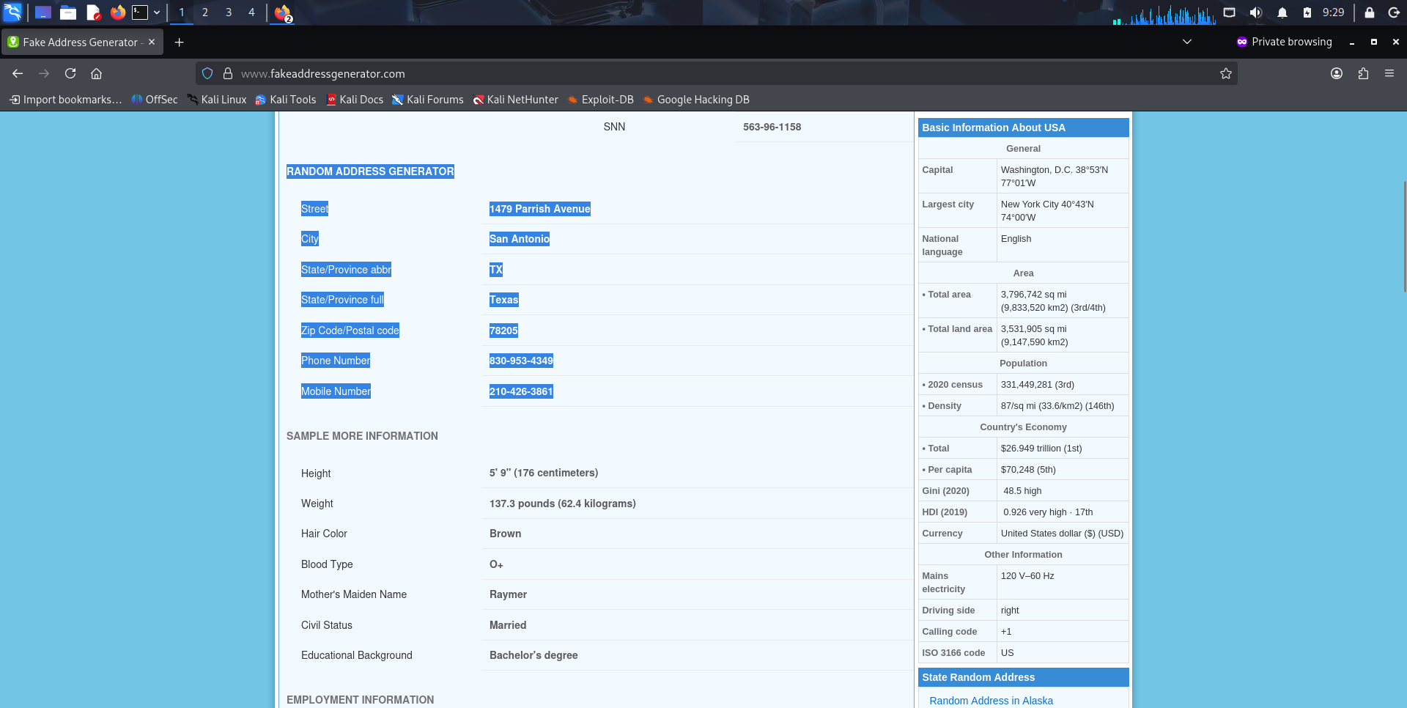Go to the Firefox home page
Image resolution: width=1407 pixels, height=708 pixels.
tap(96, 73)
